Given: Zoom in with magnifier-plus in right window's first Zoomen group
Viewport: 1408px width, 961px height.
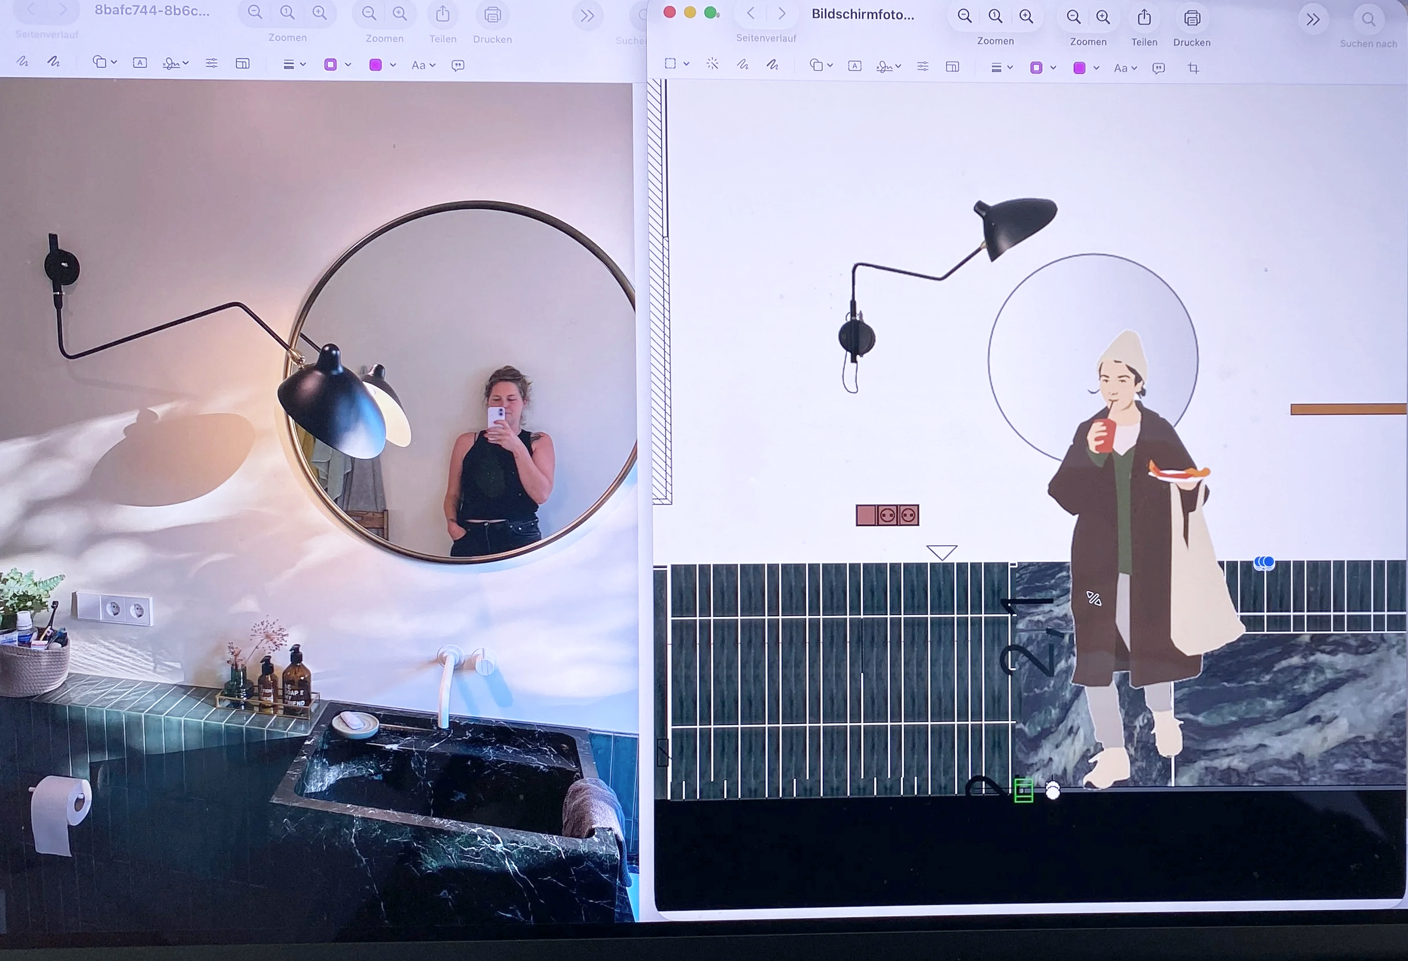Looking at the screenshot, I should click(x=1026, y=16).
